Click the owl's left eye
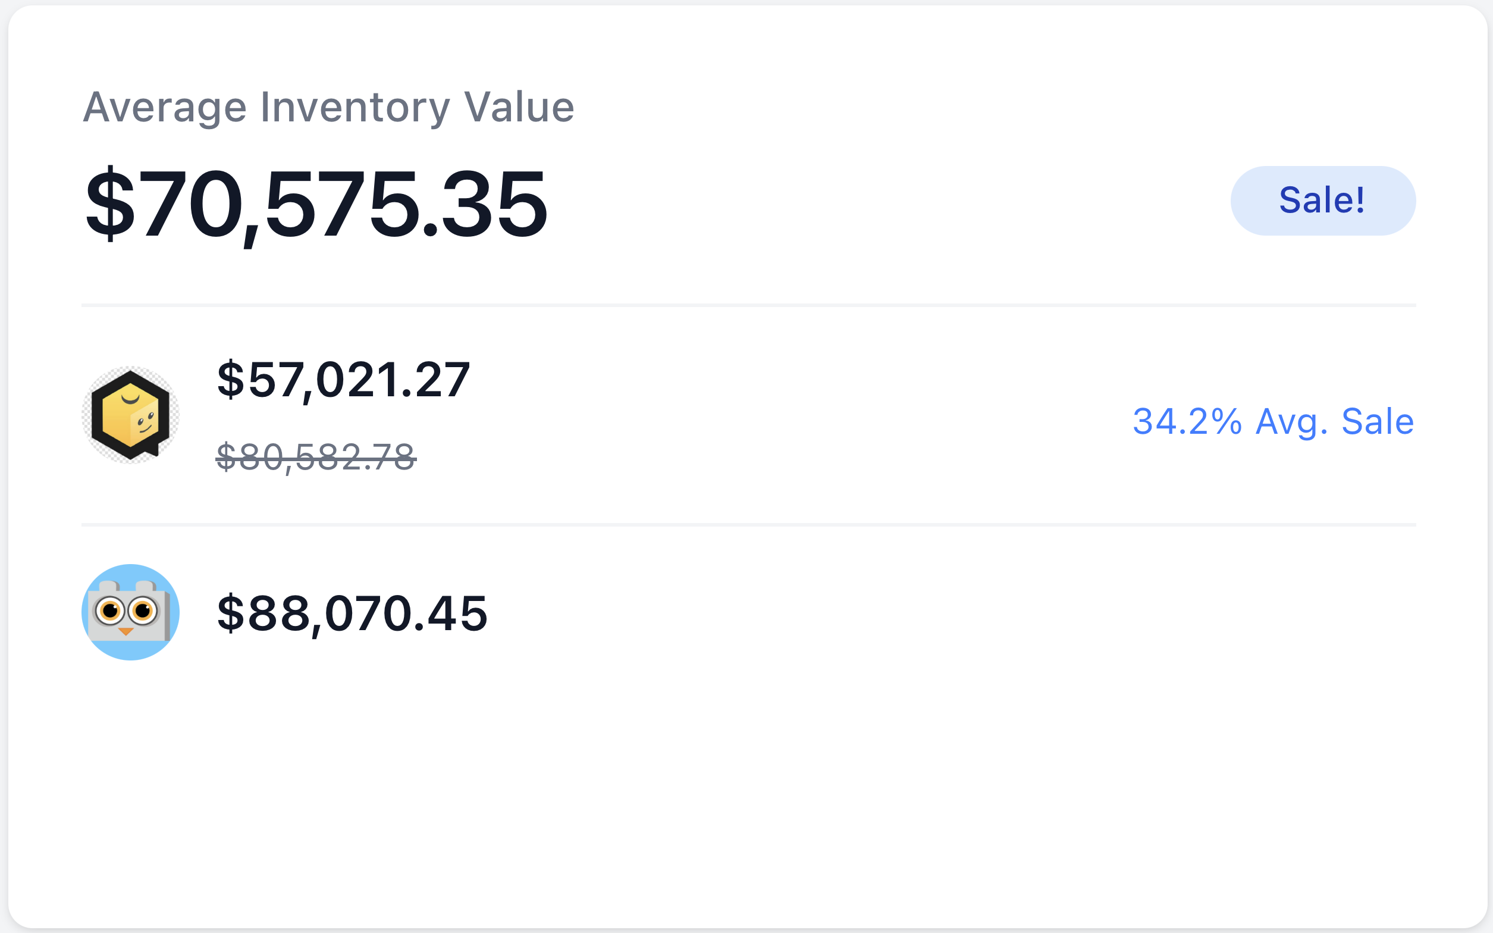The height and width of the screenshot is (933, 1493). tap(111, 611)
